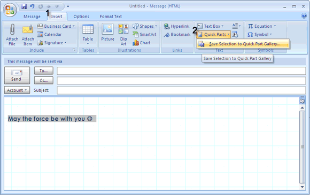Image resolution: width=310 pixels, height=195 pixels.
Task: Choose Save Selection to Quick Part Gallery
Action: [x=243, y=44]
